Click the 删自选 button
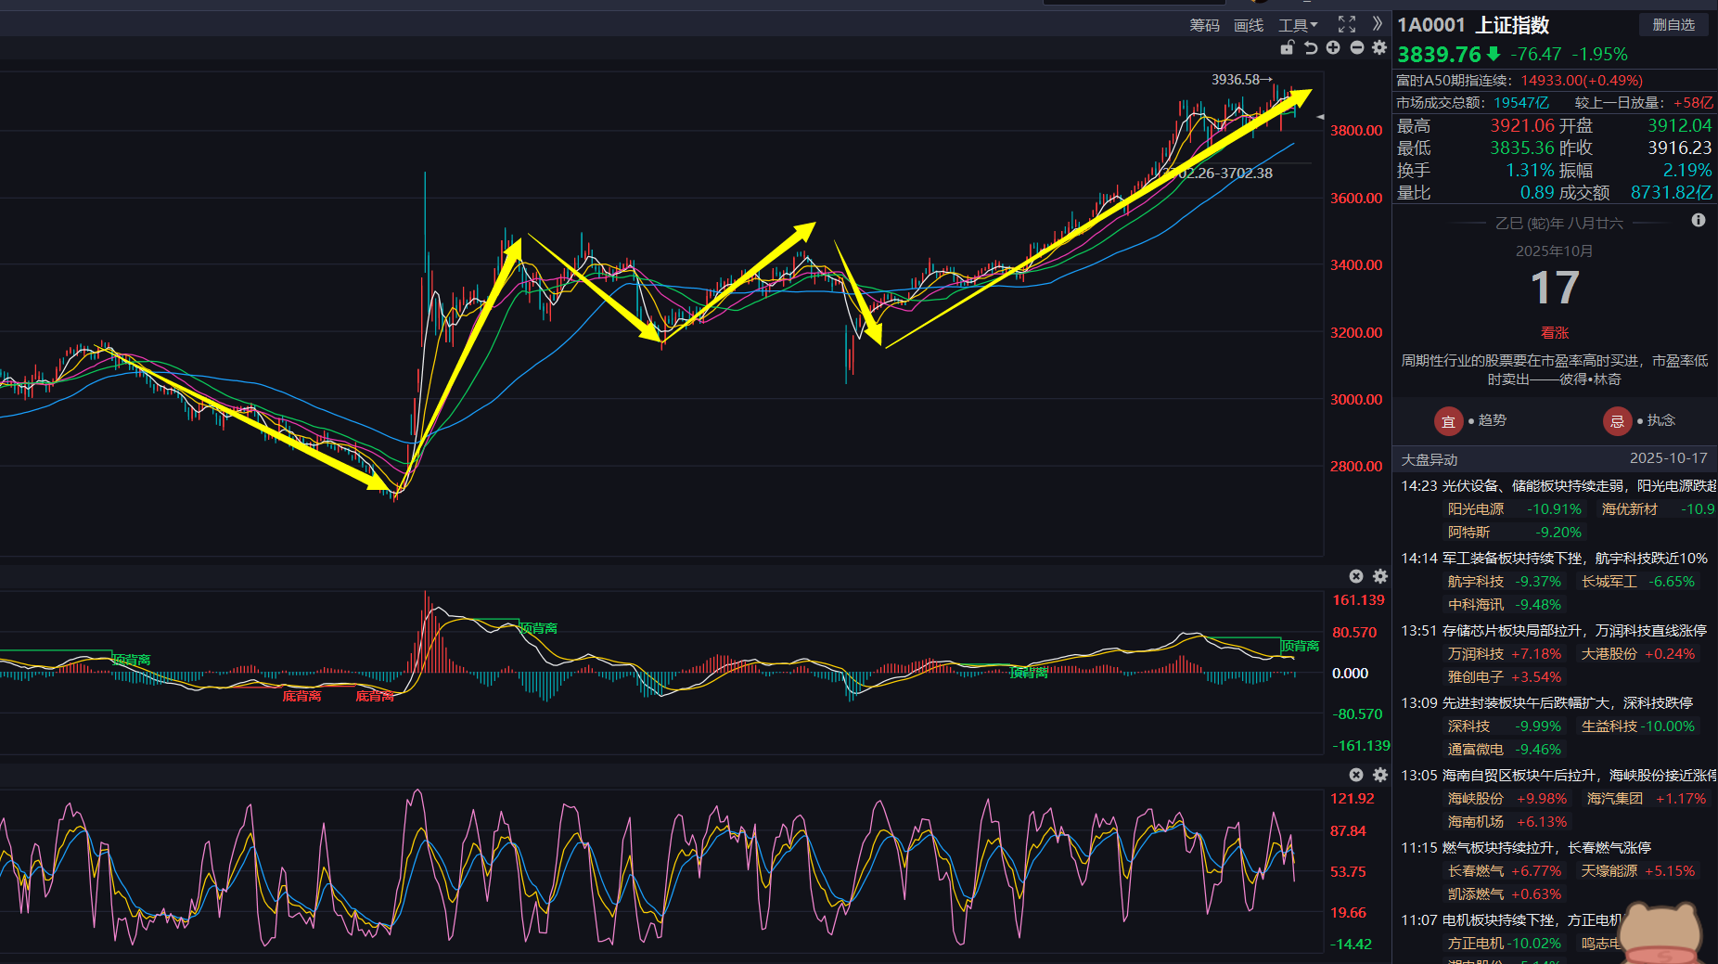Image resolution: width=1718 pixels, height=964 pixels. pos(1673,25)
